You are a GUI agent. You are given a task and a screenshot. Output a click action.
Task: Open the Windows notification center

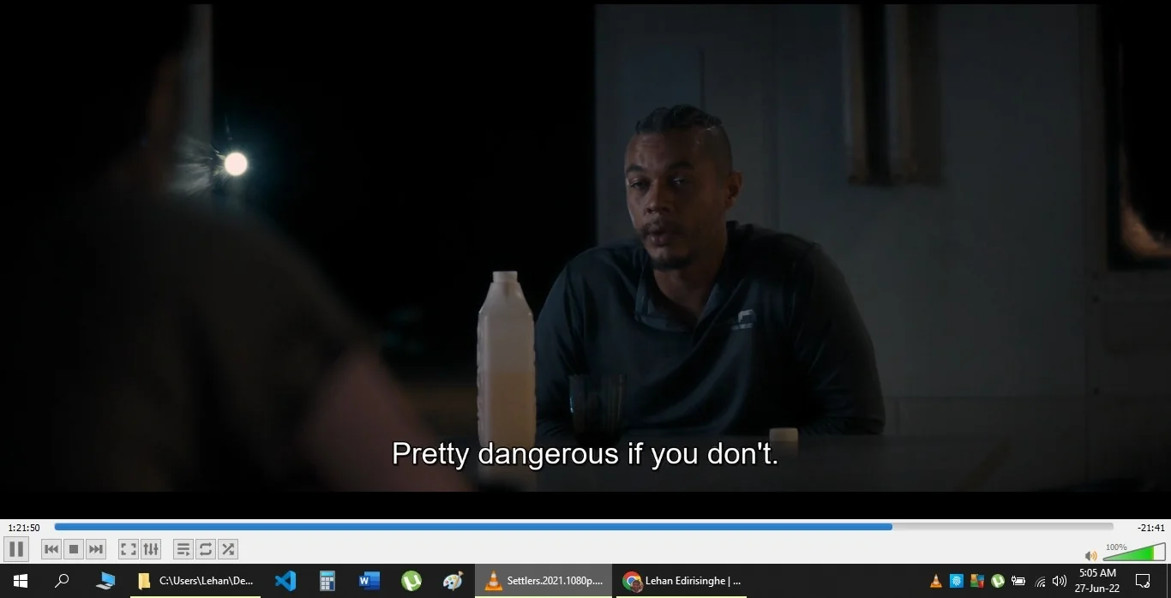1143,581
